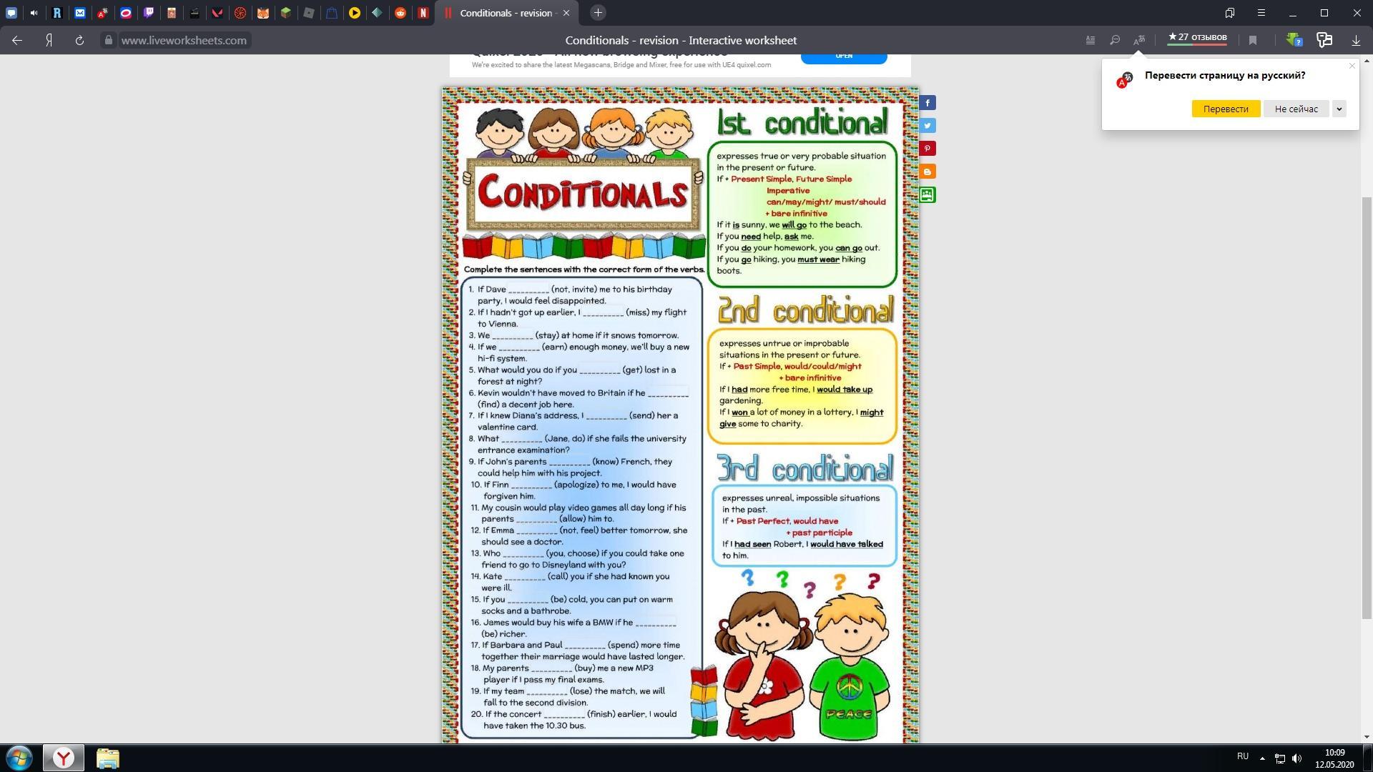Share worksheet on Facebook
1373x772 pixels.
click(927, 103)
